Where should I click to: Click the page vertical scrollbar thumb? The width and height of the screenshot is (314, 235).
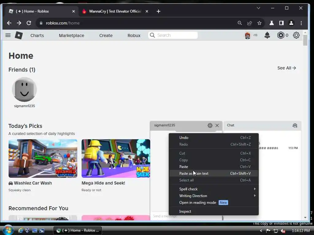[305, 40]
